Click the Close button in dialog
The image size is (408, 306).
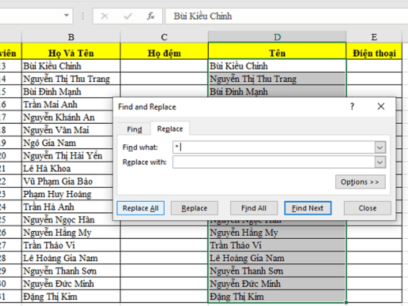367,208
